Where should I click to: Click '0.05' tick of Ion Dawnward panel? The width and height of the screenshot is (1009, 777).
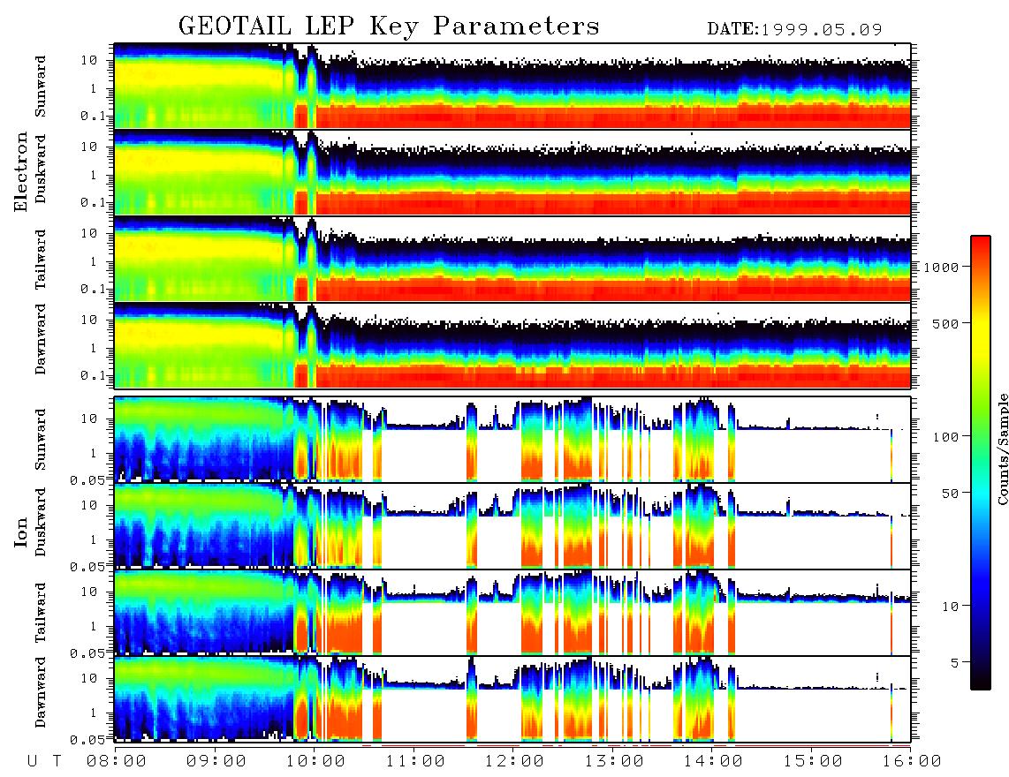point(87,740)
